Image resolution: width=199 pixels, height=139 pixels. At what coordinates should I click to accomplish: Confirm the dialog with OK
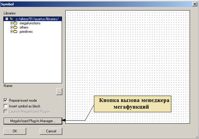coord(15,131)
